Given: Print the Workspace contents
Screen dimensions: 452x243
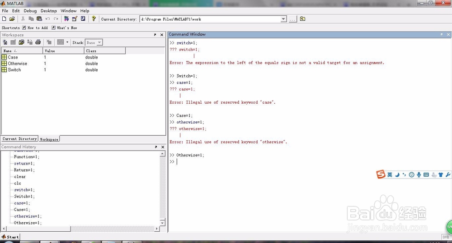Looking at the screenshot, I should (38, 42).
